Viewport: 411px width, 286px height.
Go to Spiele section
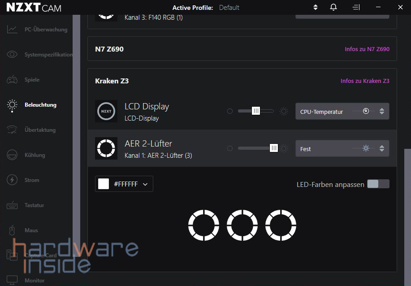click(32, 80)
